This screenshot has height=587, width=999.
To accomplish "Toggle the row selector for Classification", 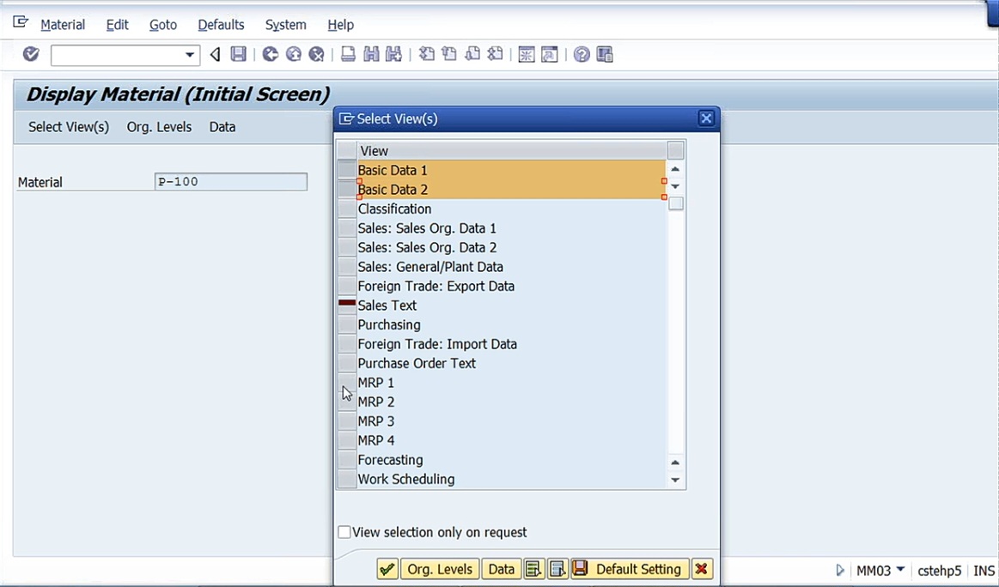I will 346,209.
